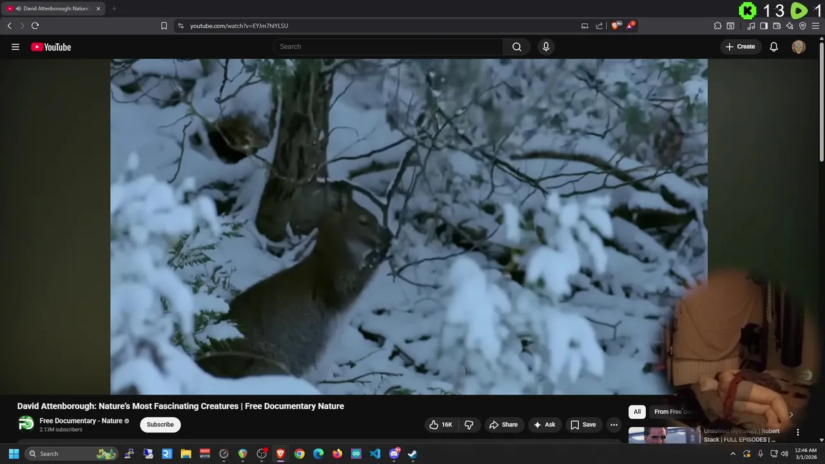This screenshot has height=464, width=825.
Task: Click the share page icon in address bar
Action: (x=599, y=26)
